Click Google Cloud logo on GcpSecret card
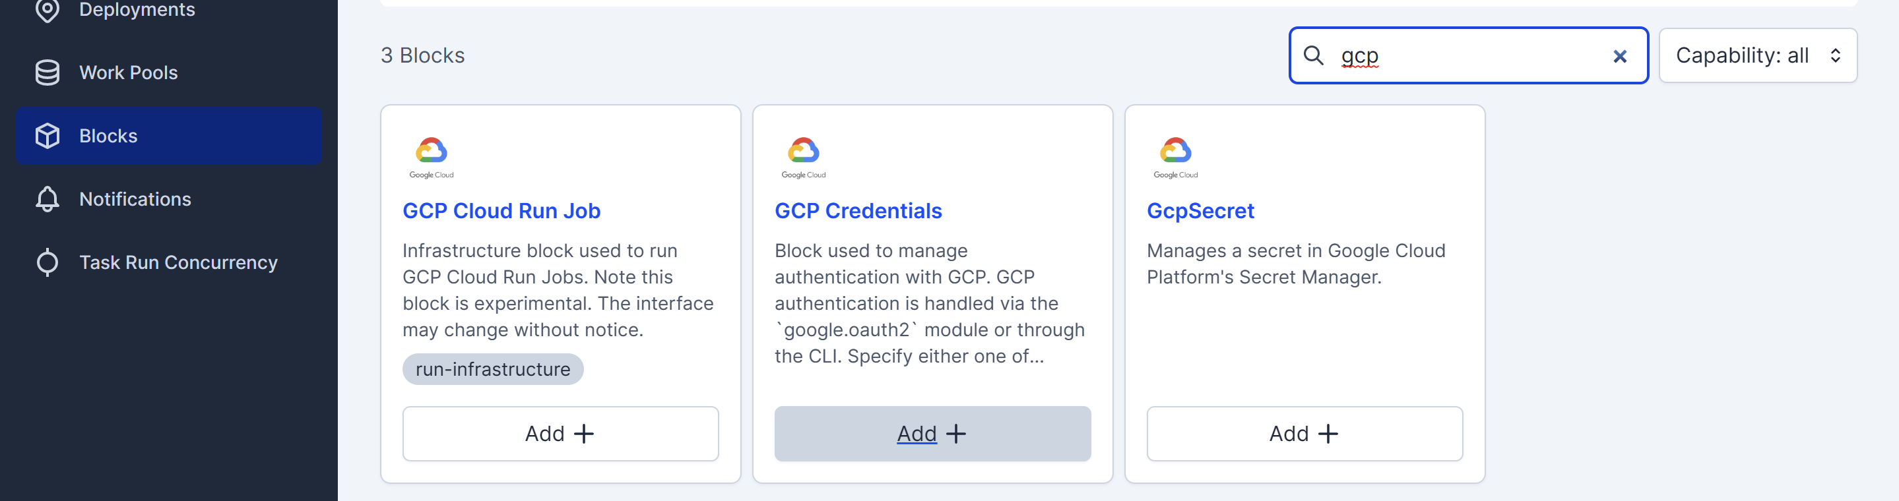The image size is (1899, 501). click(1176, 156)
